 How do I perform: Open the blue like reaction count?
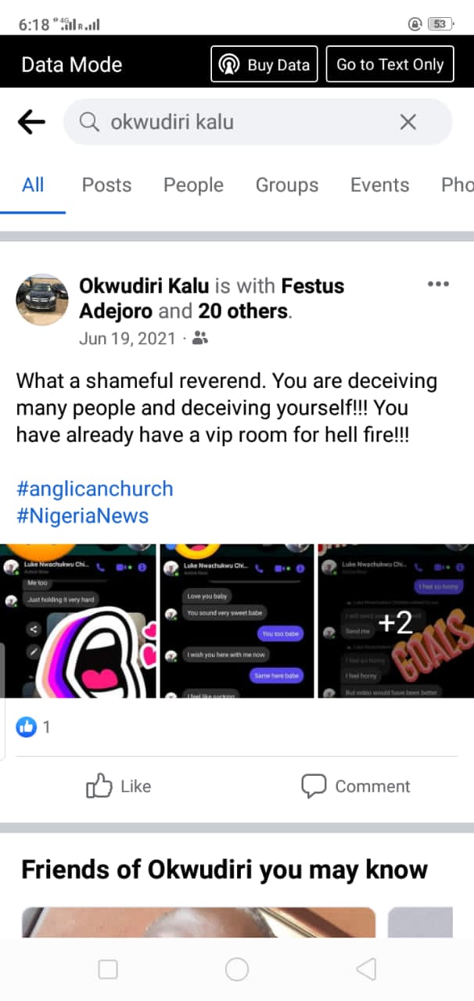pyautogui.click(x=34, y=727)
